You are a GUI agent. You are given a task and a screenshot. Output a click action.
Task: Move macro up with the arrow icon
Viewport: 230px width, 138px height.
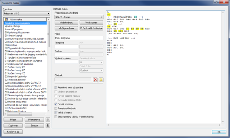tap(48, 120)
